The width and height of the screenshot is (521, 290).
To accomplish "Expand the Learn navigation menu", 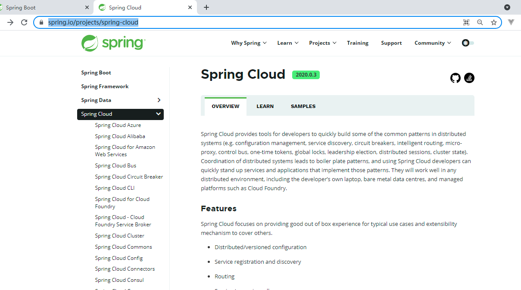I will click(x=288, y=43).
